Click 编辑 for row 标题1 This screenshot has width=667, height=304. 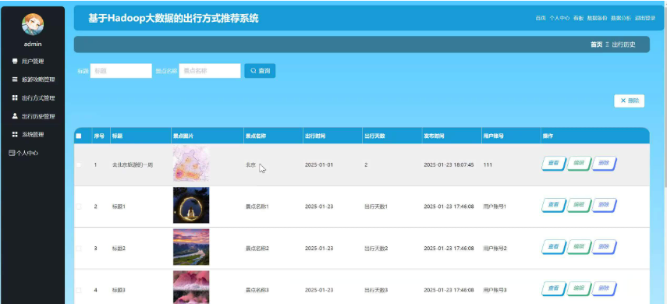point(579,205)
